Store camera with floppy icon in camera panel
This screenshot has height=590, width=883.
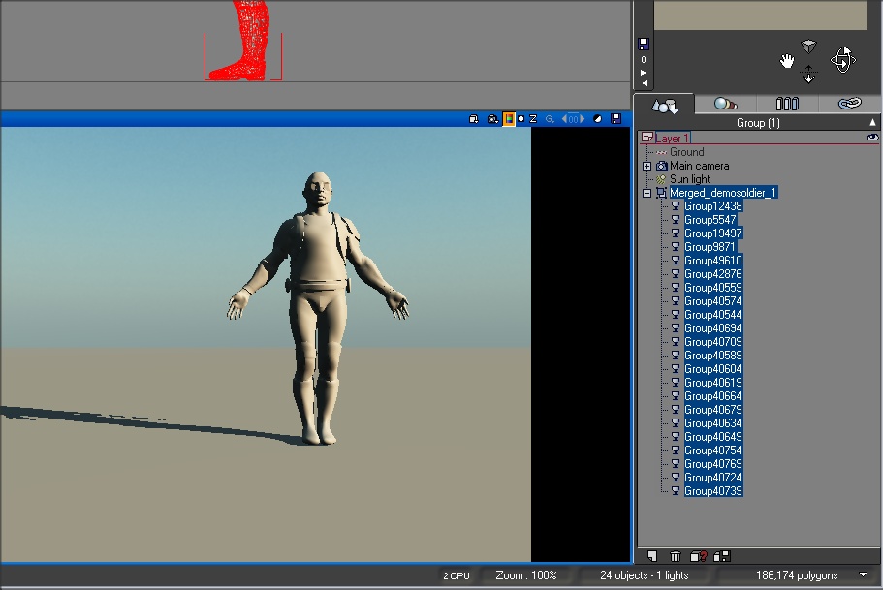pos(644,44)
